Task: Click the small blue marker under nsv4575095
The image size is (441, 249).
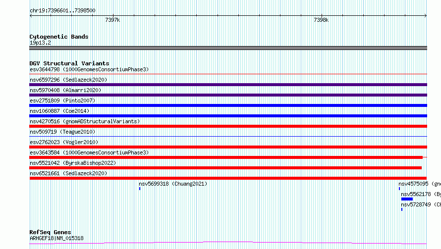Action: pos(399,189)
